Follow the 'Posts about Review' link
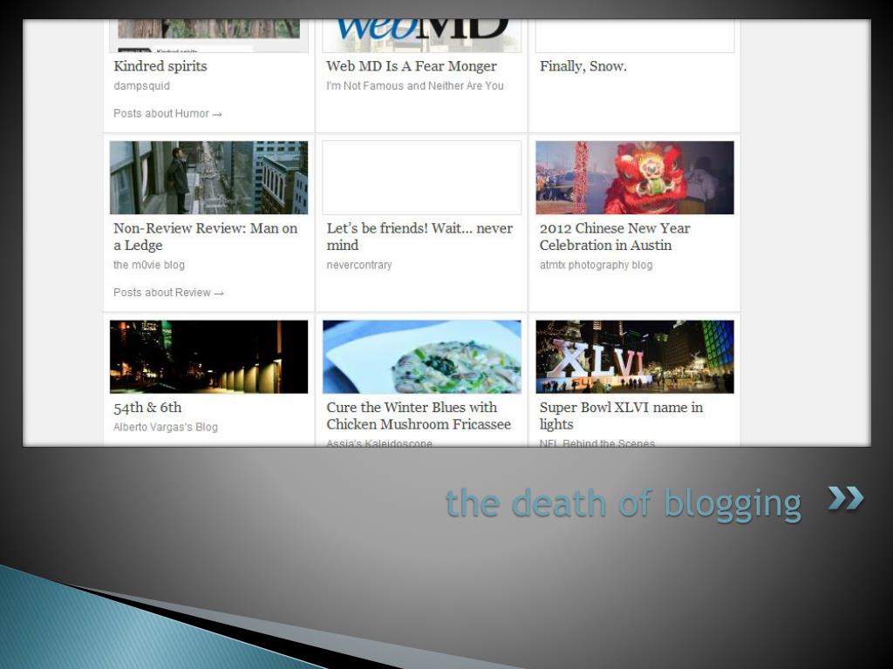Image resolution: width=893 pixels, height=669 pixels. pos(168,293)
